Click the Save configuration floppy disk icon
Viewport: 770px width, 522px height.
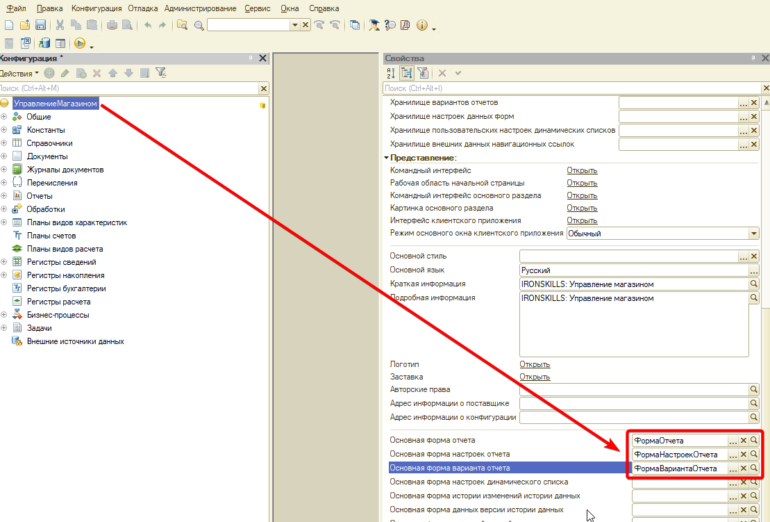tap(40, 25)
